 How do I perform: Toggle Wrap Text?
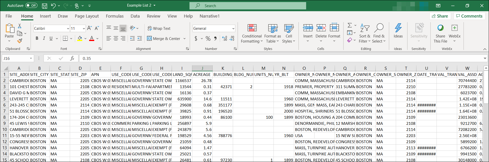(x=159, y=28)
